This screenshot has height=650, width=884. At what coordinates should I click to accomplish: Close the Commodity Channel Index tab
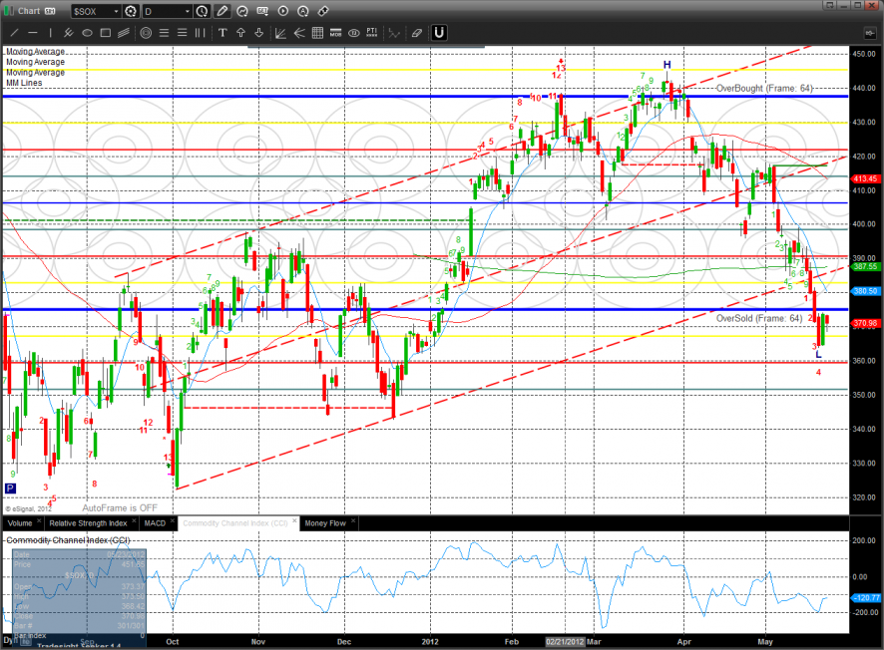point(295,521)
